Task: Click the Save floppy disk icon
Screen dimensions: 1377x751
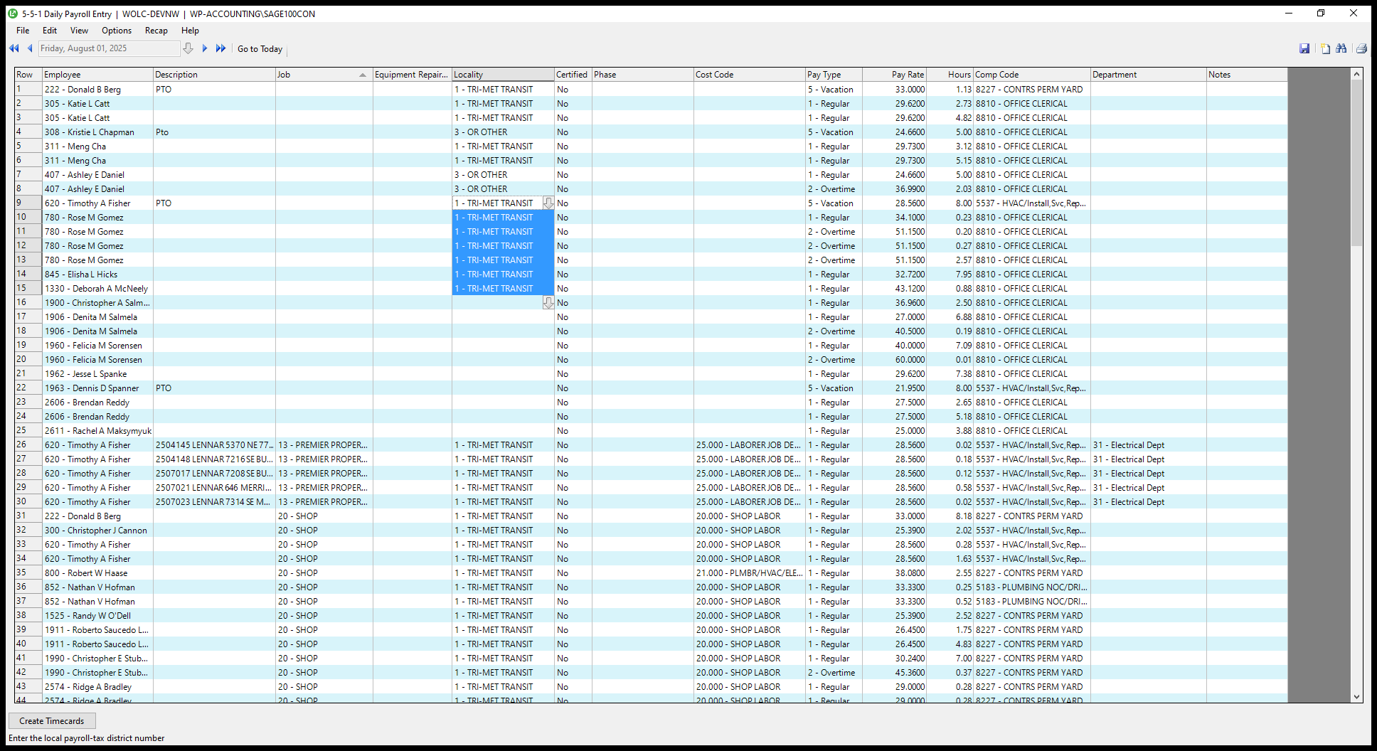Action: click(x=1304, y=48)
